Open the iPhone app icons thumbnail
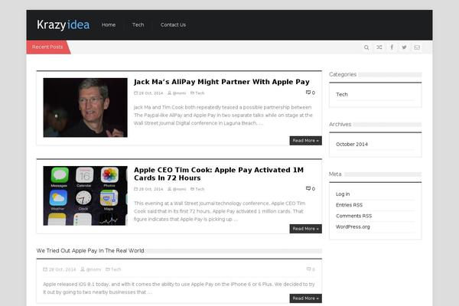 [85, 196]
